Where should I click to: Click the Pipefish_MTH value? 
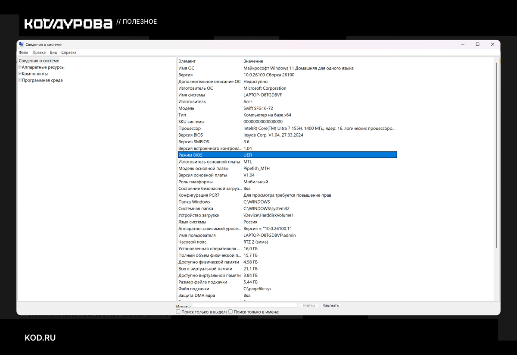pos(257,168)
